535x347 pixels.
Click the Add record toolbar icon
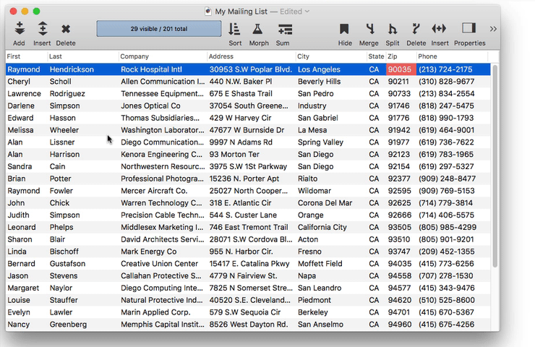click(x=19, y=29)
